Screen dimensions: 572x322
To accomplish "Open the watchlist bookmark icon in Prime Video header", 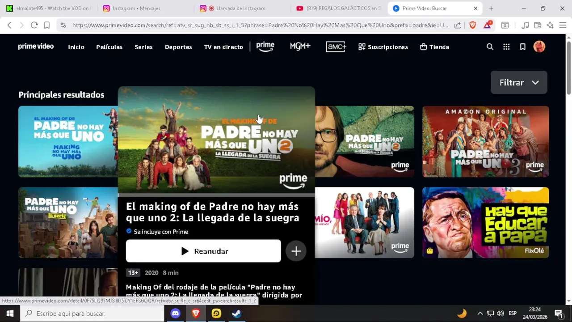I will pyautogui.click(x=522, y=47).
